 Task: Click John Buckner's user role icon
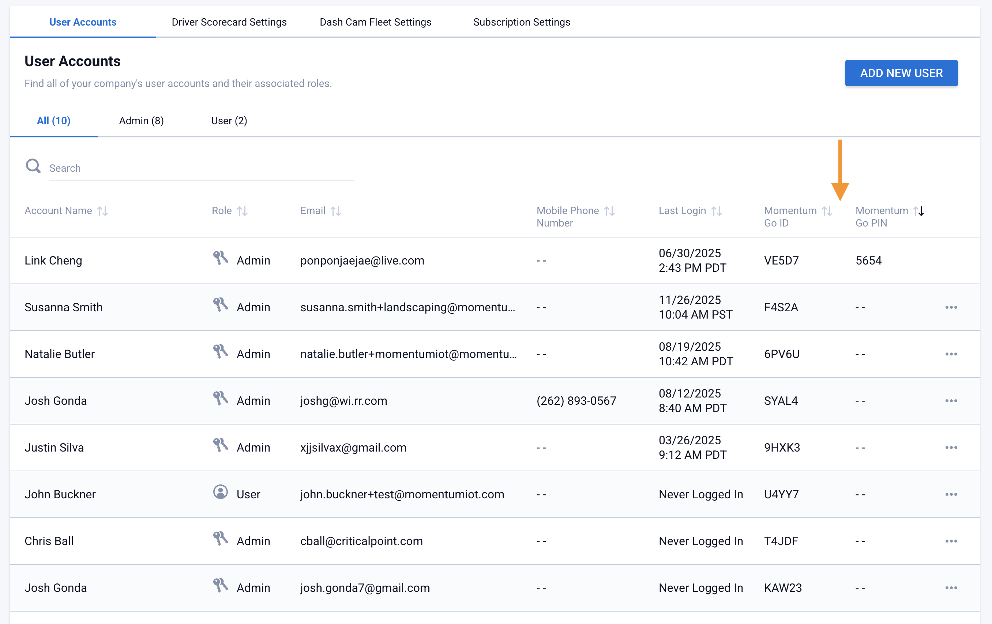pos(221,492)
